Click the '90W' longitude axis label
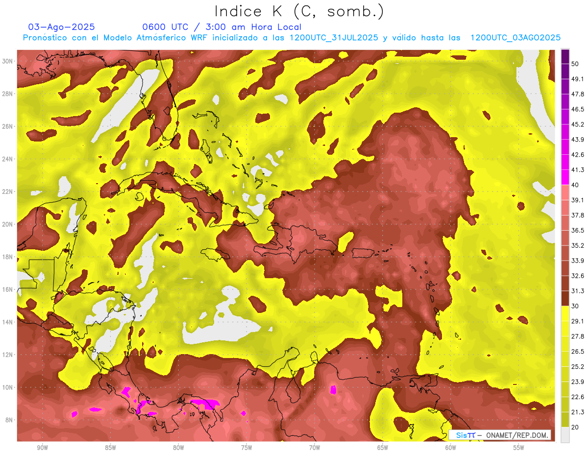 click(42, 448)
